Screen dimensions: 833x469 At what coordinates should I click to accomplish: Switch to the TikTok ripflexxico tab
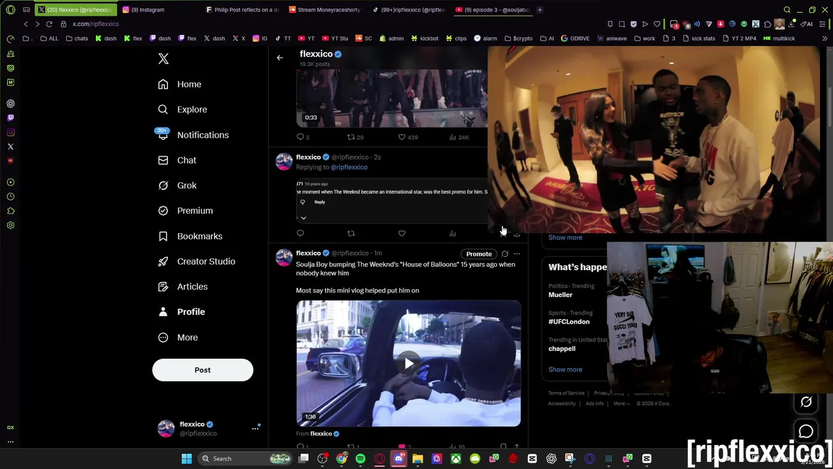tap(408, 10)
